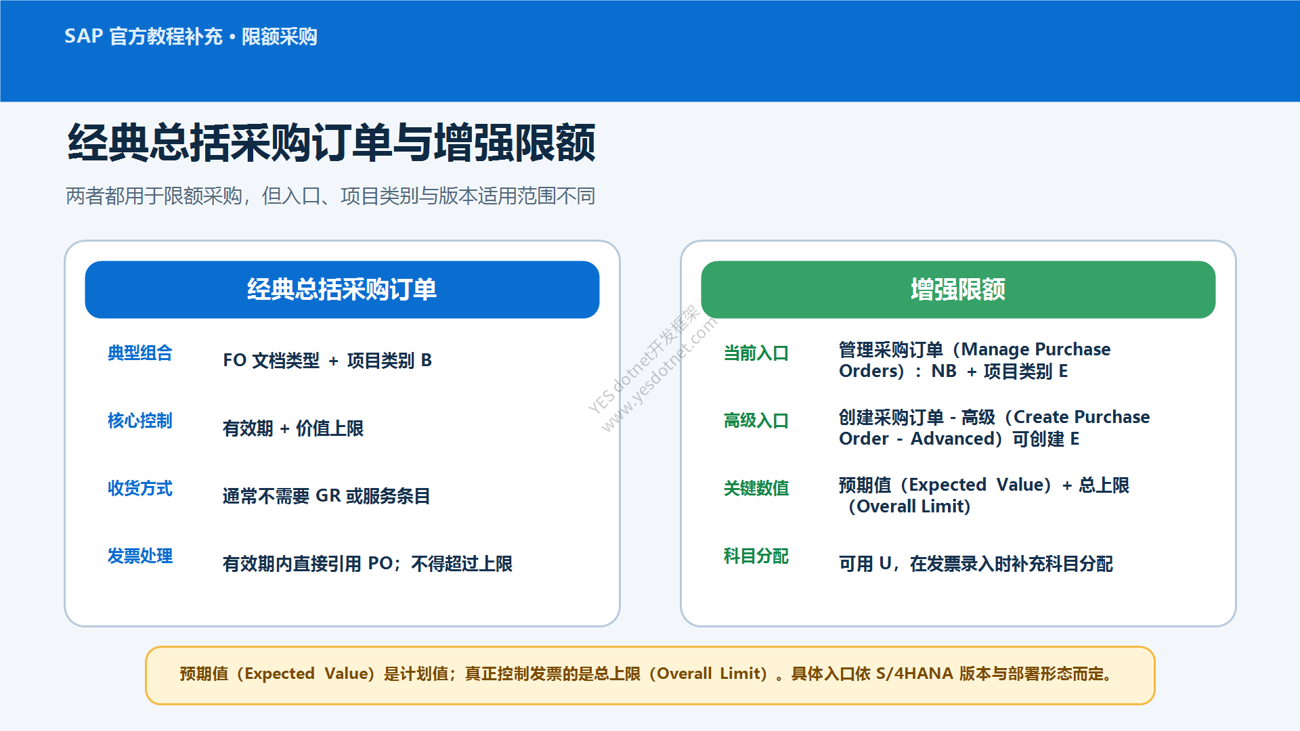
Task: Click the text '有效期 + 价值上限'
Action: click(293, 428)
